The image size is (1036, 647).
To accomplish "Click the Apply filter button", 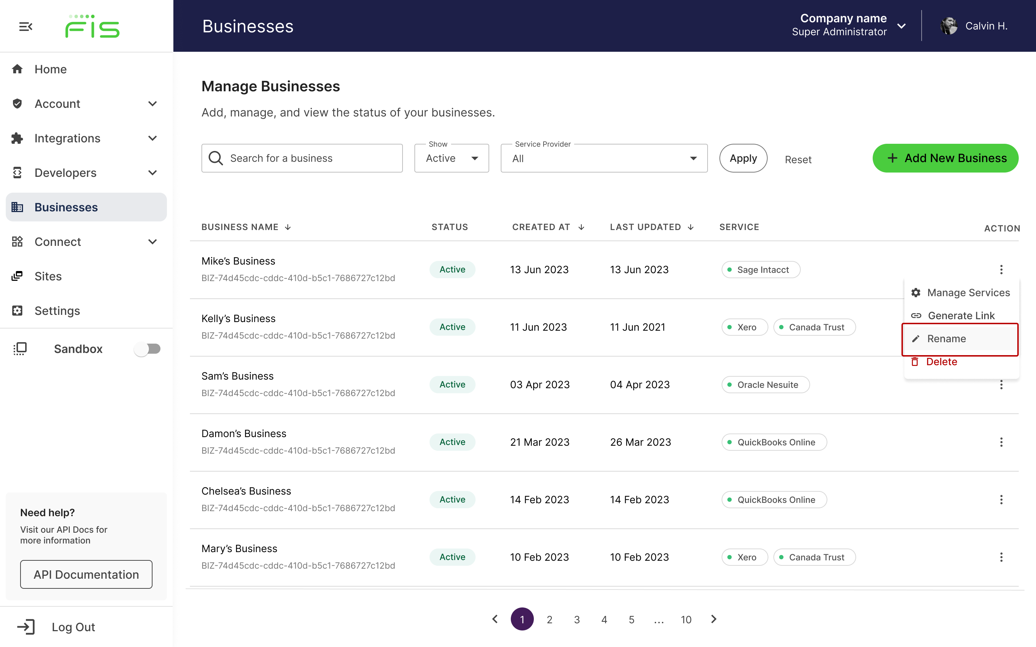I will pos(743,158).
